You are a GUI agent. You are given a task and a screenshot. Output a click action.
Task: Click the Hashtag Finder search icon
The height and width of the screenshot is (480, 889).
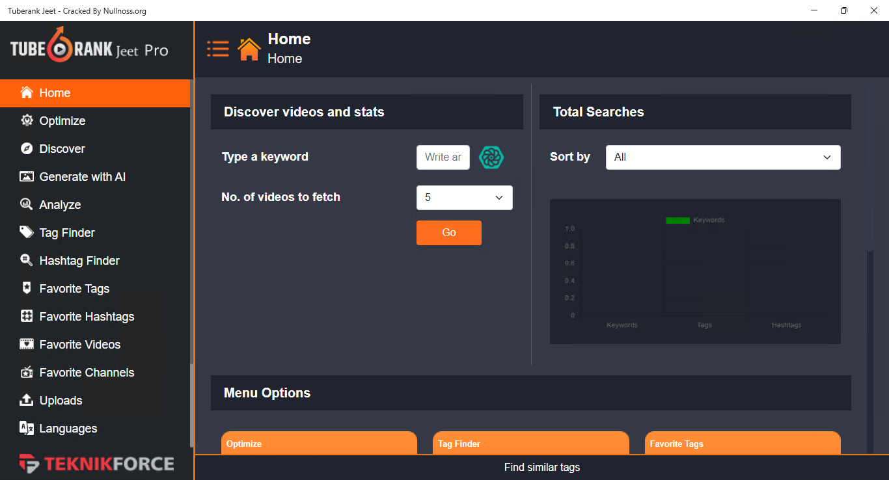pyautogui.click(x=27, y=260)
